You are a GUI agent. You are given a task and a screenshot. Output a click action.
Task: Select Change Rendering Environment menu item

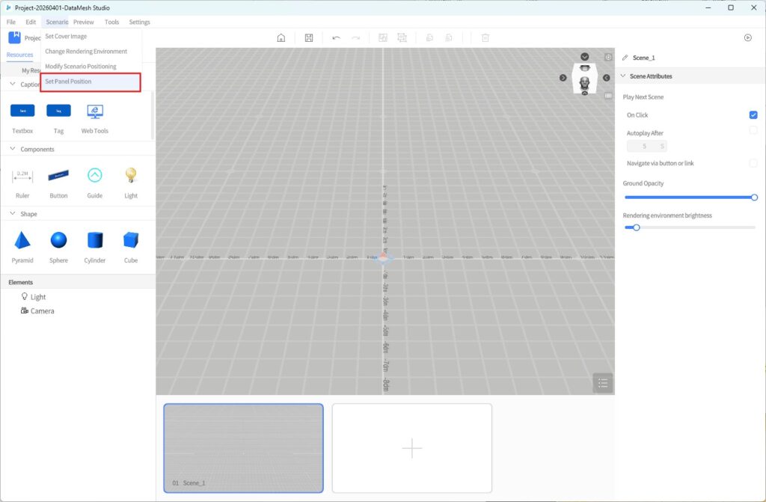tap(86, 52)
